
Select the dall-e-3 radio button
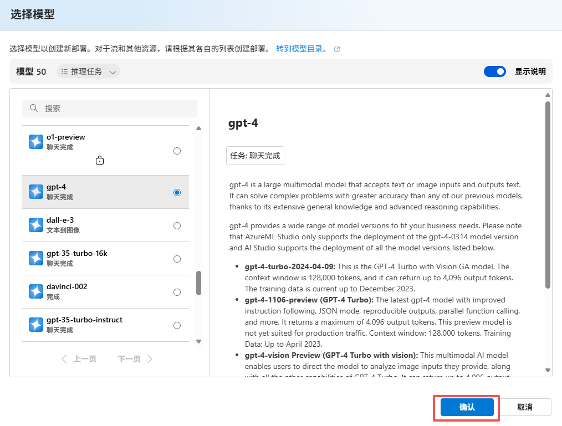pyautogui.click(x=177, y=225)
